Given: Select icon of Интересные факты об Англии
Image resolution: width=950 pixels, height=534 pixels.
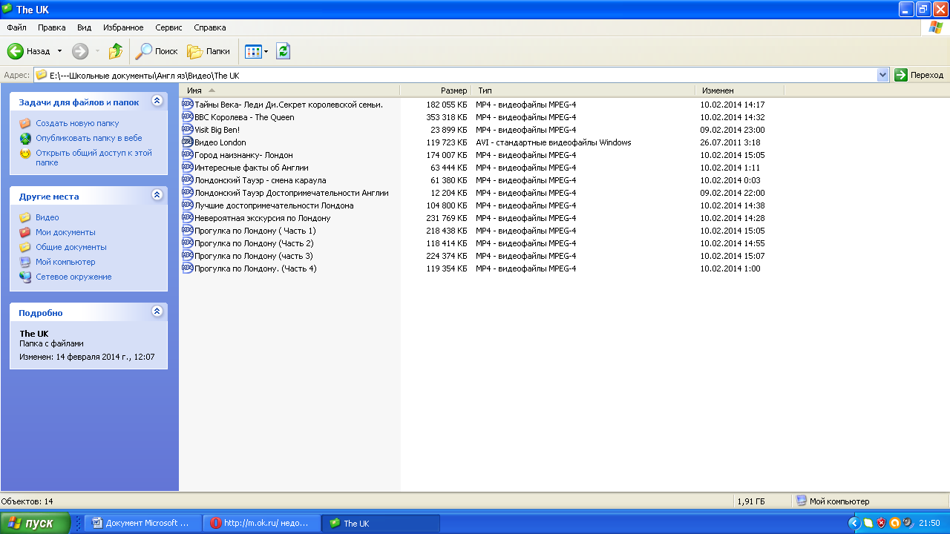Looking at the screenshot, I should (x=188, y=168).
